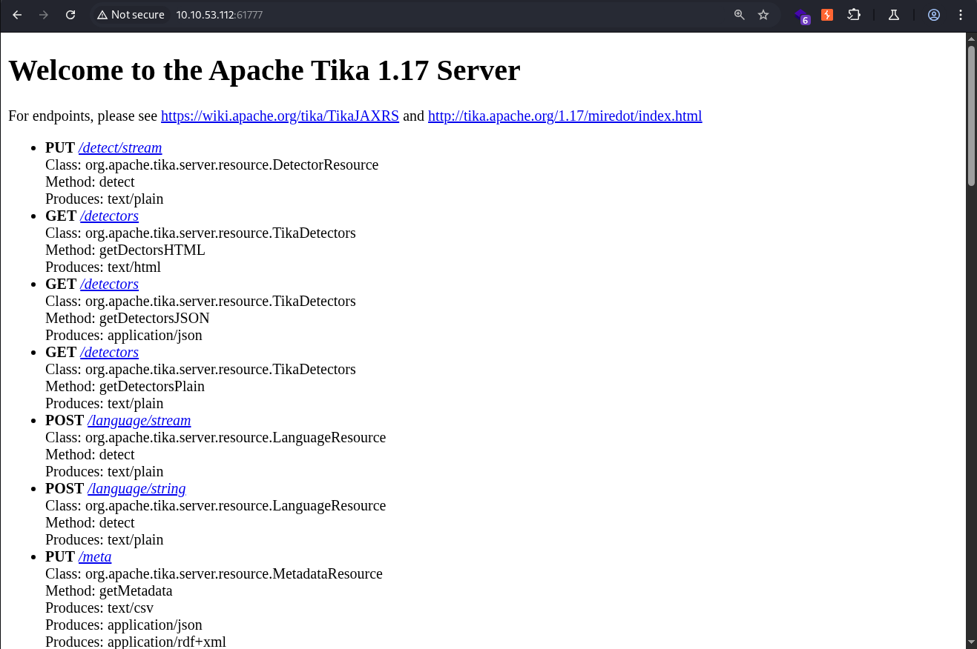Image resolution: width=977 pixels, height=649 pixels.
Task: Click the text 'Method: getDectorsHTML'
Action: pos(125,250)
